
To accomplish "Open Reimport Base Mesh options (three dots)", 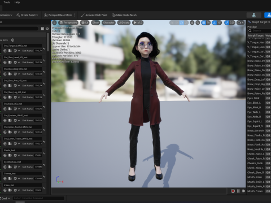I will [75, 15].
